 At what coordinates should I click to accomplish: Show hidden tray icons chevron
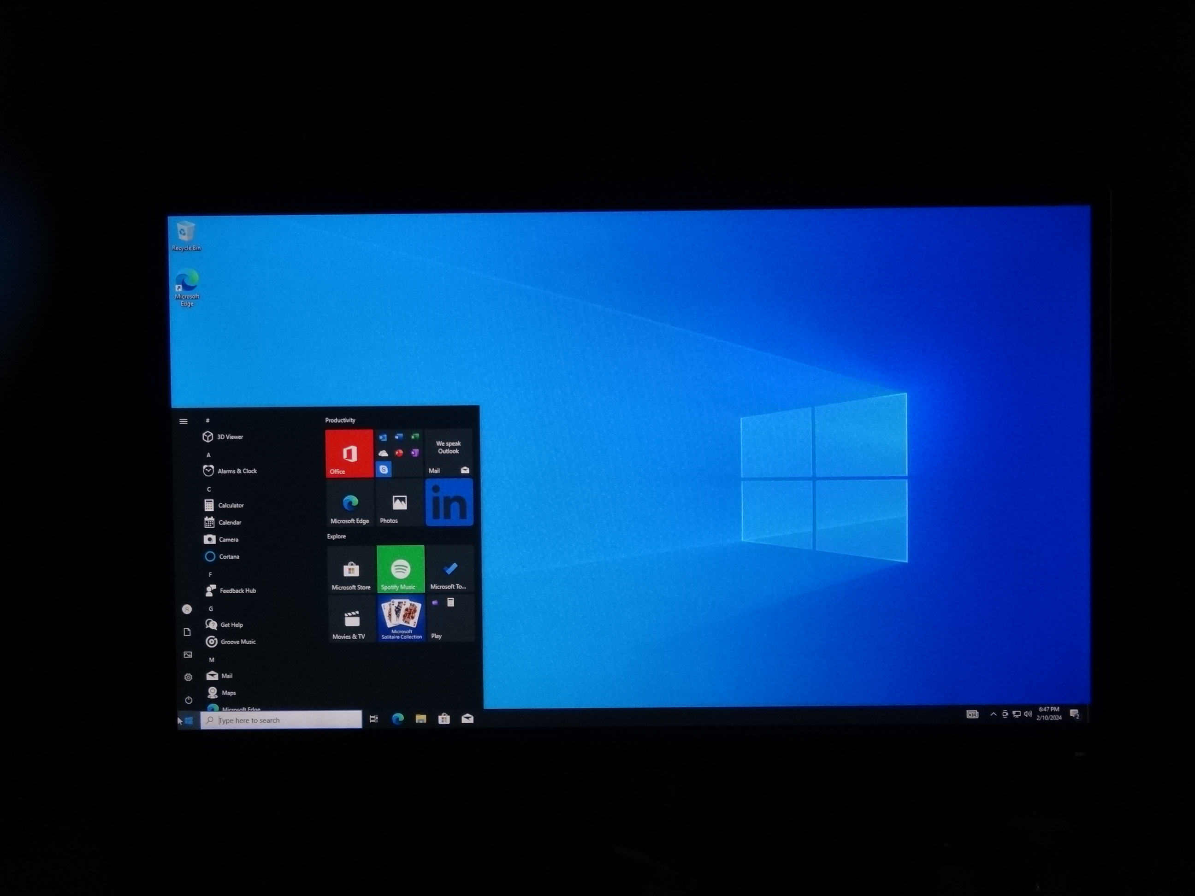(x=993, y=714)
